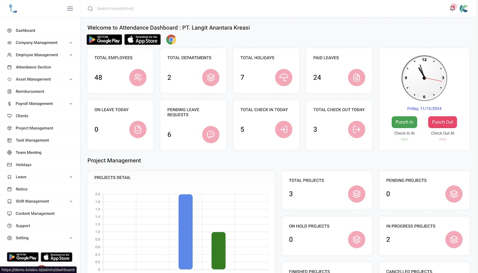Click the Chrome browser icon
Screen dimensions: 478x273
point(171,39)
